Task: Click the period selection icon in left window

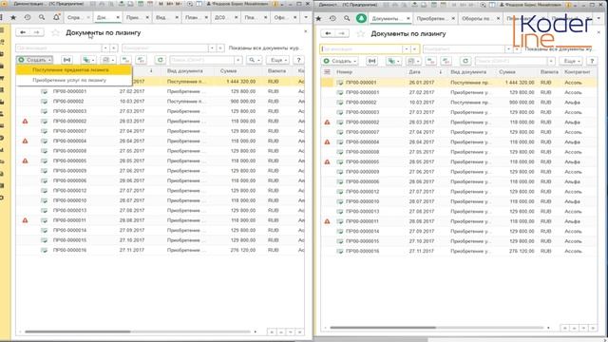Action: tap(67, 60)
